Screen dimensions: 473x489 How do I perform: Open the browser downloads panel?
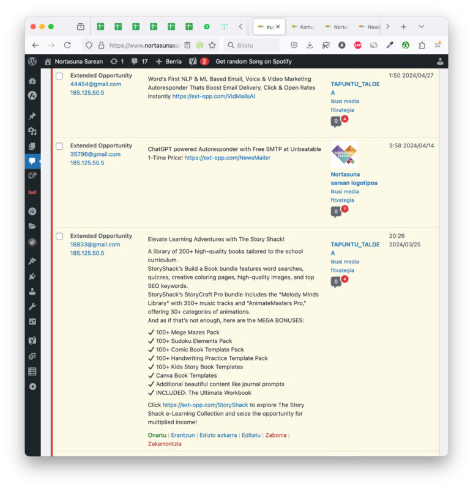tap(310, 45)
